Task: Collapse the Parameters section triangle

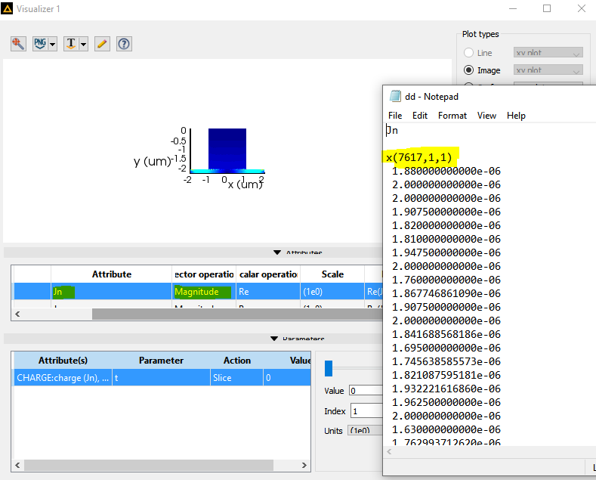Action: tap(274, 338)
